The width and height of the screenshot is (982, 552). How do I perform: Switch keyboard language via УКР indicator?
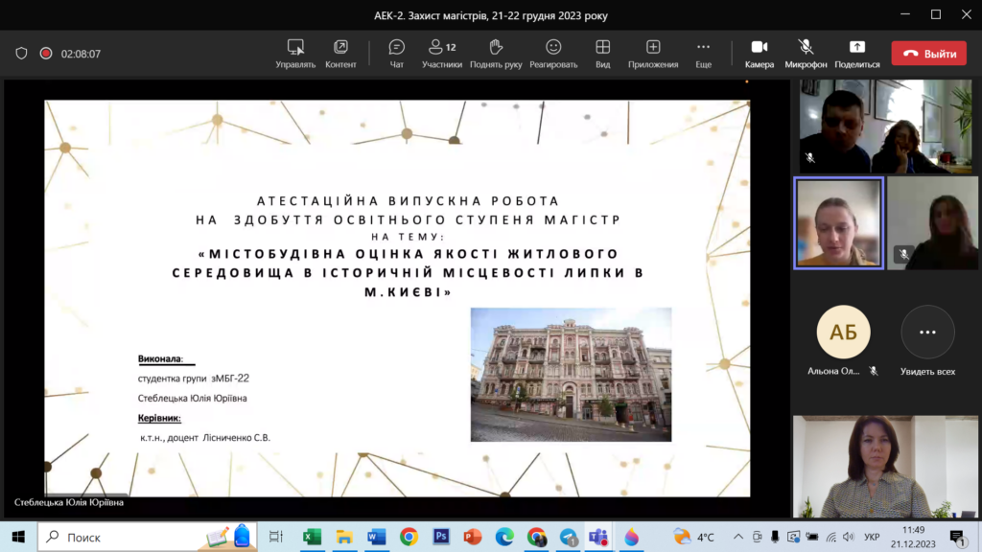871,537
